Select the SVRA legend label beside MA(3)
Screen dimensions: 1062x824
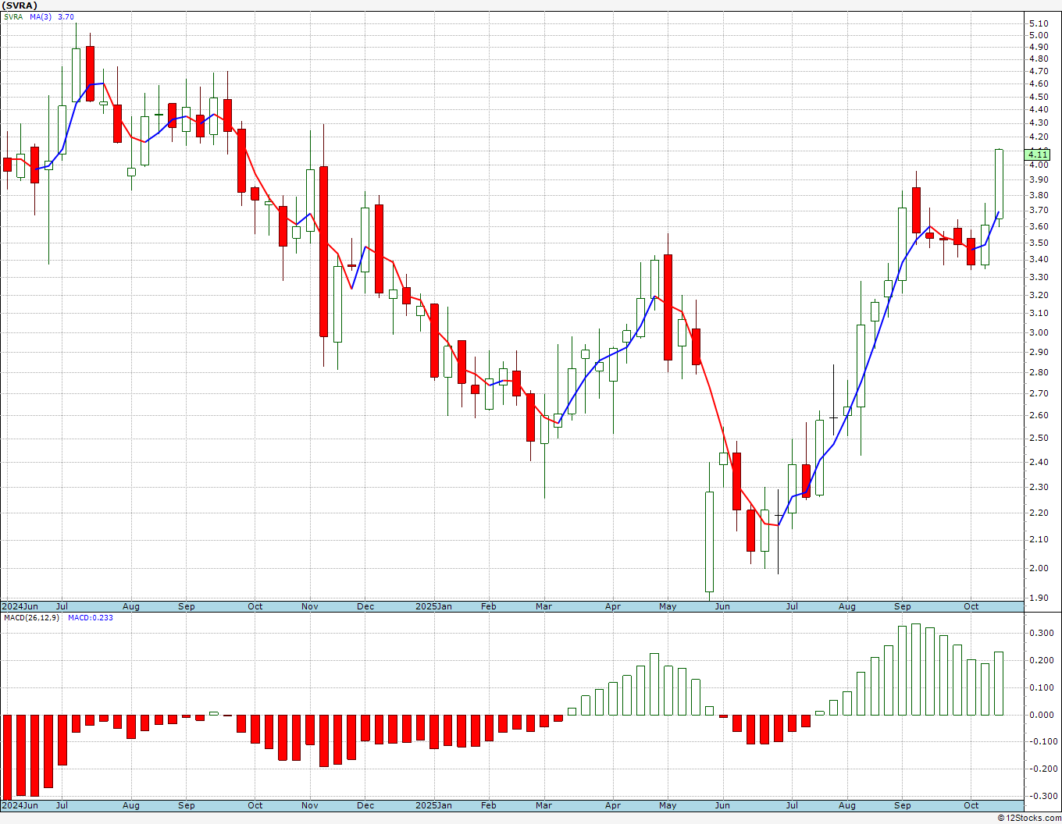click(13, 16)
